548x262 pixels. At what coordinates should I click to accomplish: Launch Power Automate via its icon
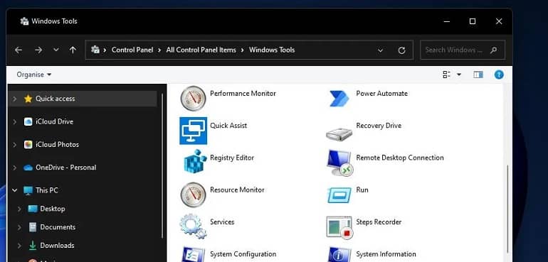click(339, 99)
